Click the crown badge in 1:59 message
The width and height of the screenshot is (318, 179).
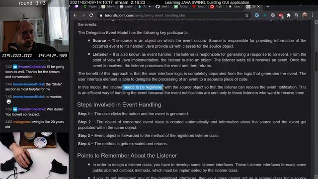(x=15, y=109)
